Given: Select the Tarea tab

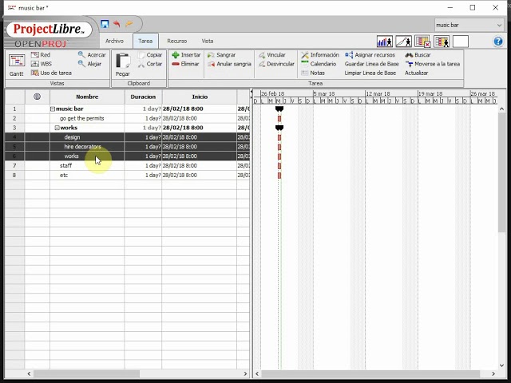Looking at the screenshot, I should pos(145,41).
